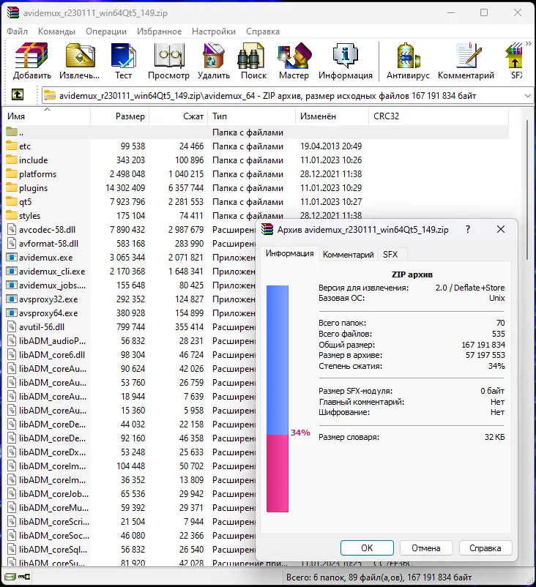Select avidemux_cli.exe application icon
Viewport: 536px width, 587px height.
tap(12, 271)
